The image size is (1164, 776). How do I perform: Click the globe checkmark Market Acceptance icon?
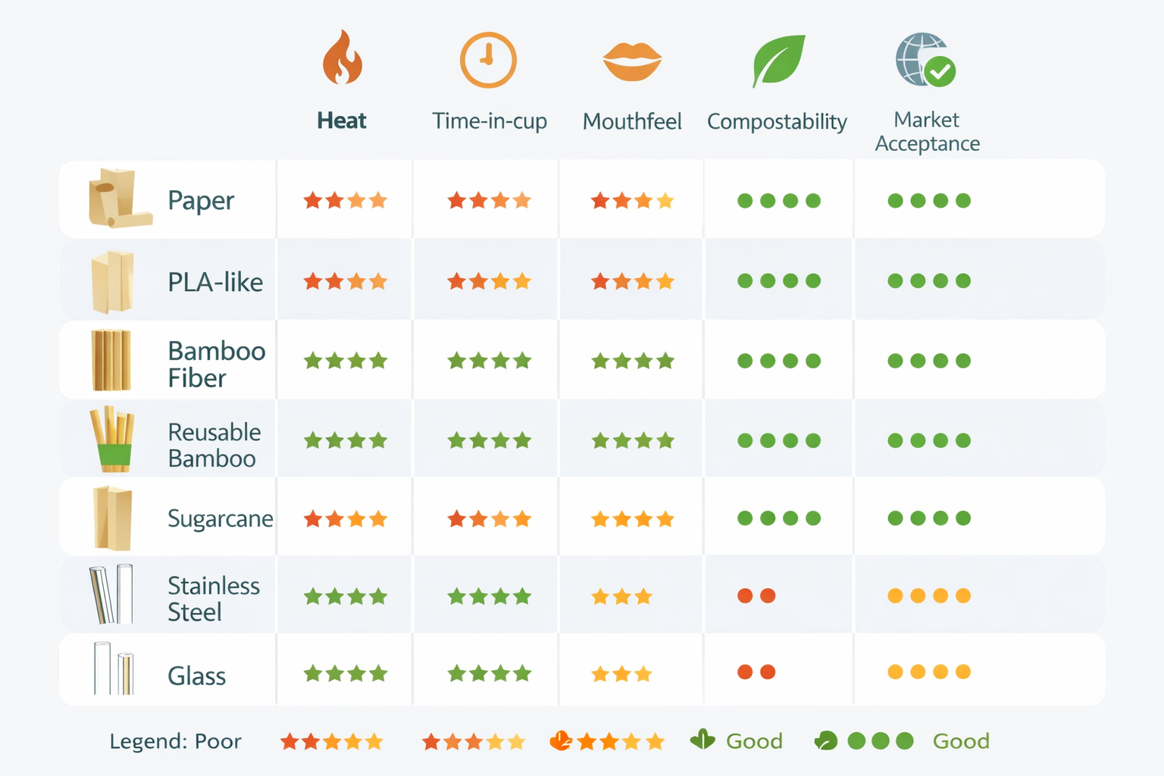point(925,61)
